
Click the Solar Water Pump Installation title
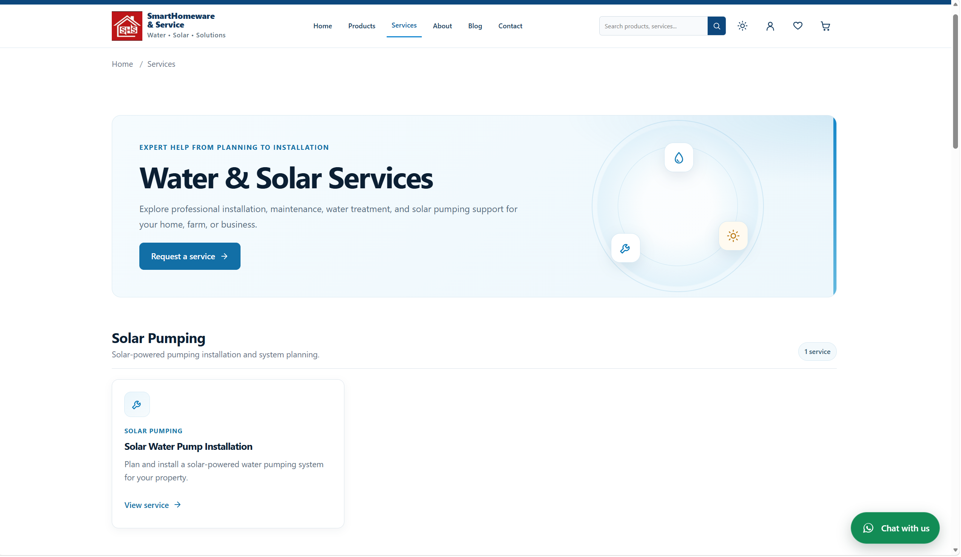click(x=188, y=447)
